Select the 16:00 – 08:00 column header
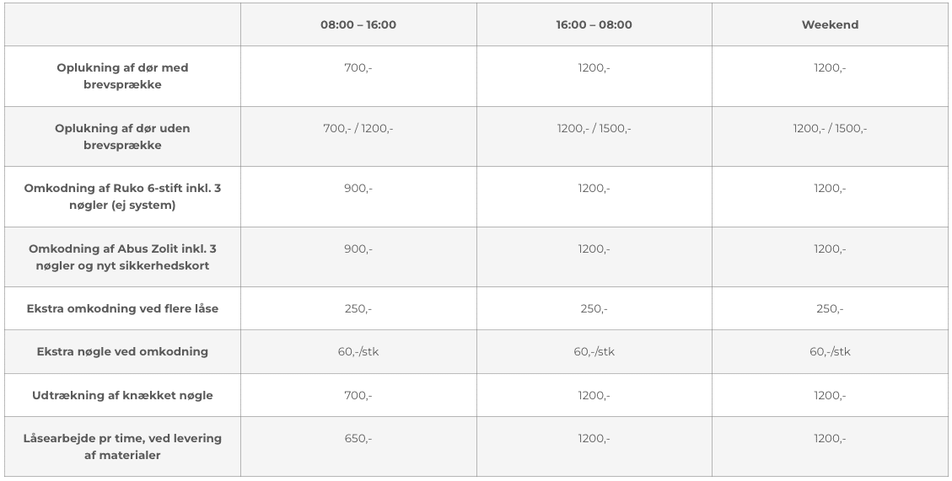952x481 pixels. tap(594, 25)
